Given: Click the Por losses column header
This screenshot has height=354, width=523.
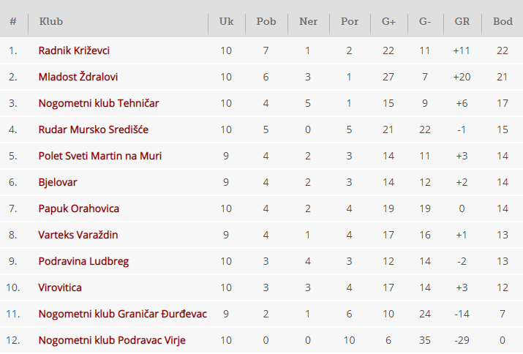Looking at the screenshot, I should coord(350,22).
